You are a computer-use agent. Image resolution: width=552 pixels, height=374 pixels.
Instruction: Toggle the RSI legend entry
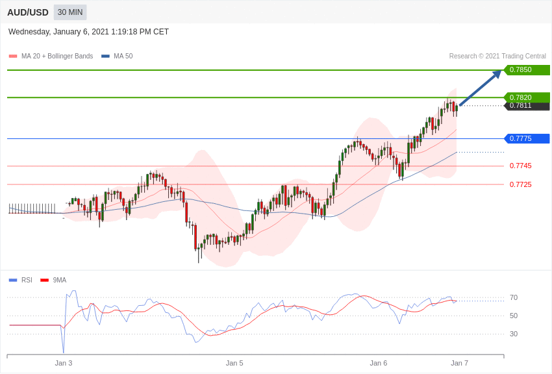(x=20, y=280)
